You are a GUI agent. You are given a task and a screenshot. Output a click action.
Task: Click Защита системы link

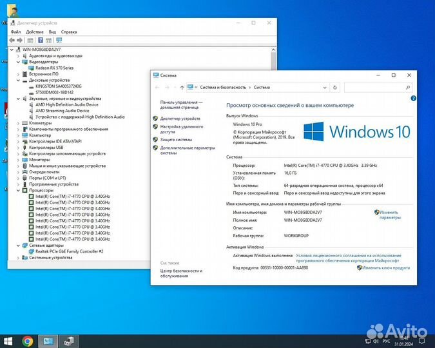pos(176,140)
